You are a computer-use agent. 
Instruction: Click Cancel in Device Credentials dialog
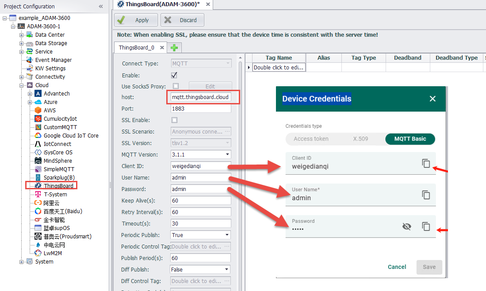[397, 267]
